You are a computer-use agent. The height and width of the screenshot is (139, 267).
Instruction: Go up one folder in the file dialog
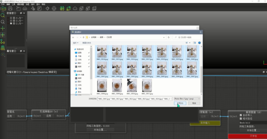(x=83, y=37)
